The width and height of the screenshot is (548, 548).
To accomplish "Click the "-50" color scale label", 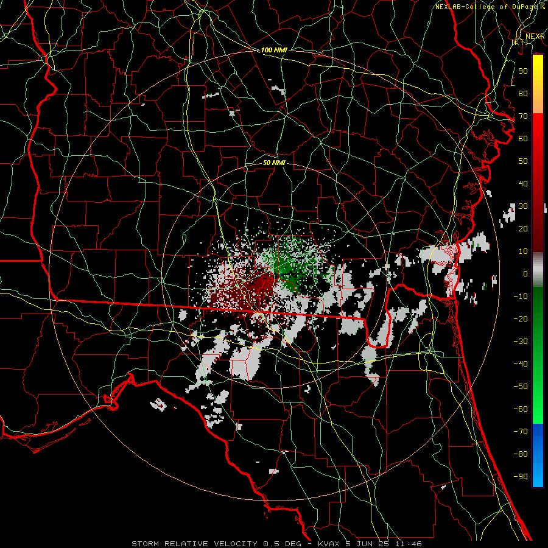I will point(521,387).
